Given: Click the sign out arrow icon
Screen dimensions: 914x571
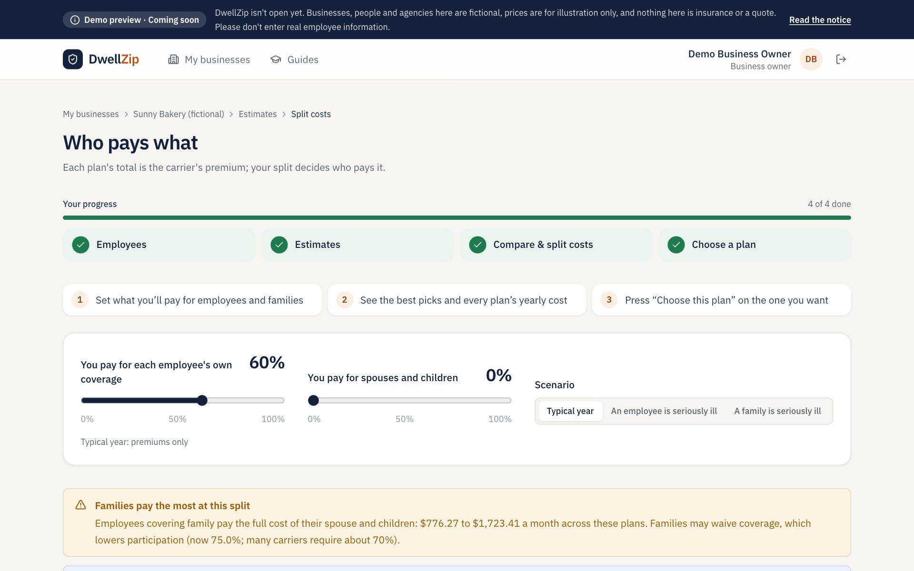Looking at the screenshot, I should 841,59.
